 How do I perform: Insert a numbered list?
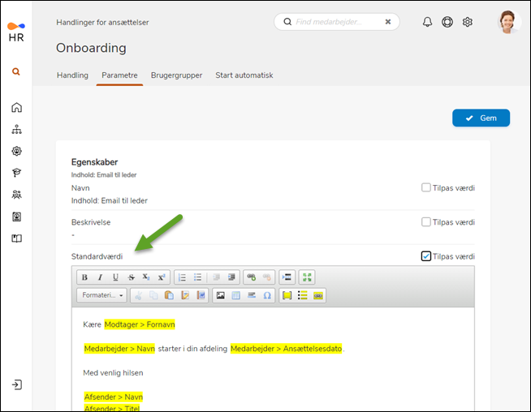click(182, 277)
